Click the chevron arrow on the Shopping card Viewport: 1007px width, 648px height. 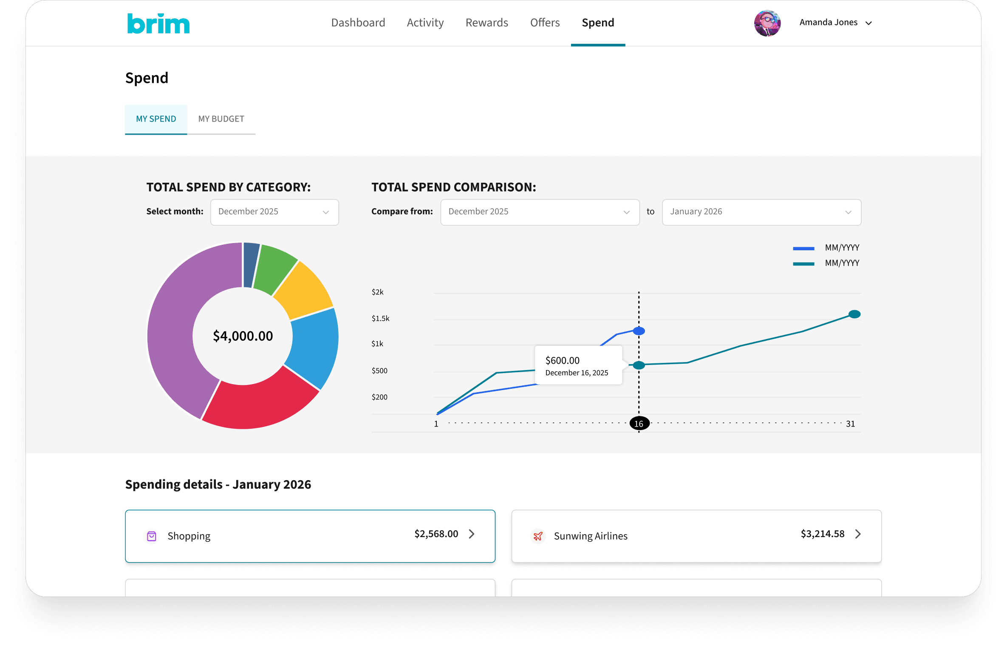click(x=472, y=535)
